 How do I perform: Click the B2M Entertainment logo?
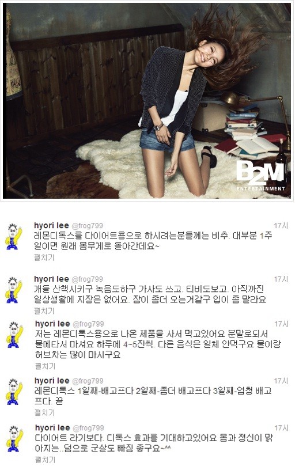(260, 177)
